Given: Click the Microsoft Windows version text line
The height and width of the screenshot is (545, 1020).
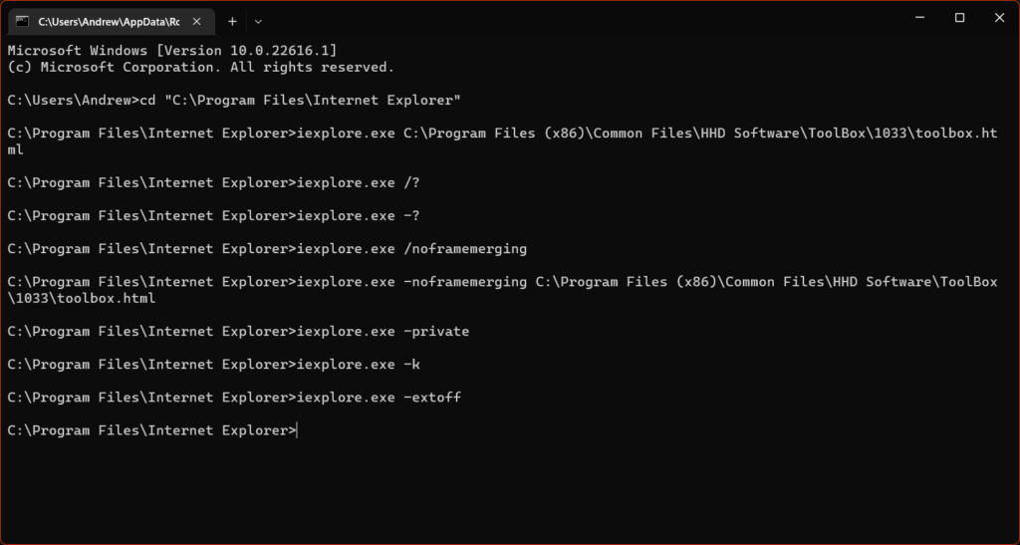Looking at the screenshot, I should click(172, 51).
